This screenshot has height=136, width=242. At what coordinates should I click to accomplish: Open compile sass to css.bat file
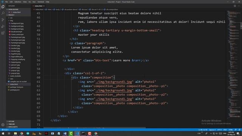(18, 82)
